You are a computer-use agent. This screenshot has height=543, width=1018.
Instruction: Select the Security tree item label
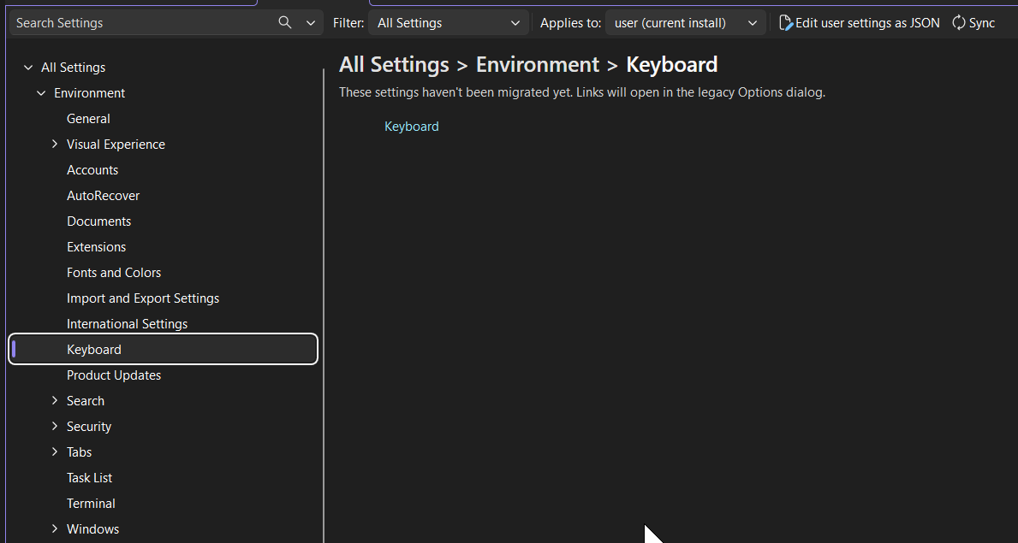click(x=89, y=426)
